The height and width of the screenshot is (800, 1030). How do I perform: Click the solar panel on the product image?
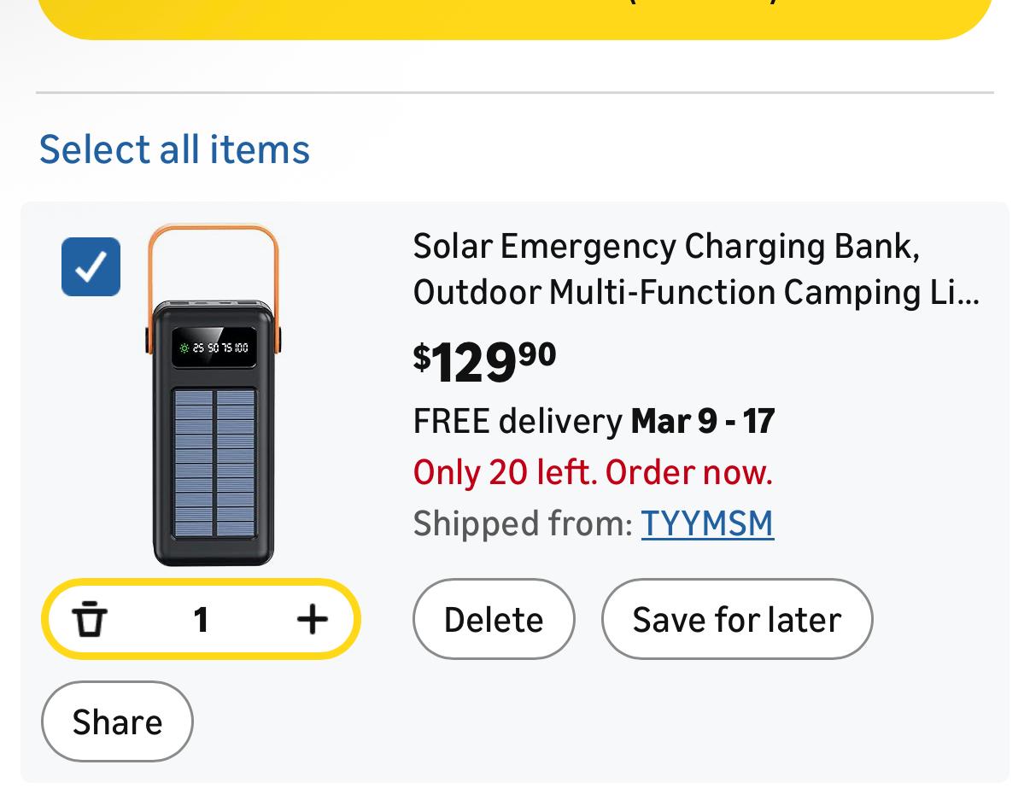click(214, 464)
